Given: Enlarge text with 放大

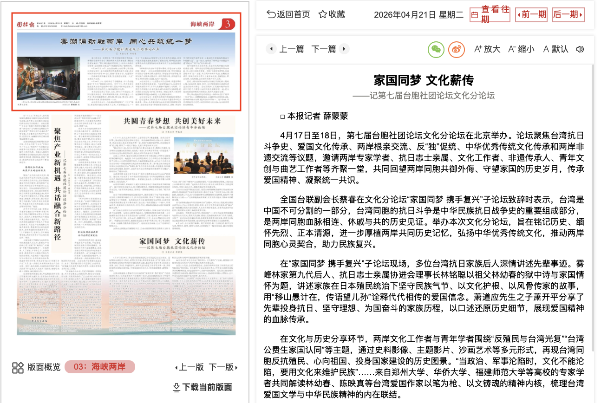Looking at the screenshot, I should (x=487, y=49).
